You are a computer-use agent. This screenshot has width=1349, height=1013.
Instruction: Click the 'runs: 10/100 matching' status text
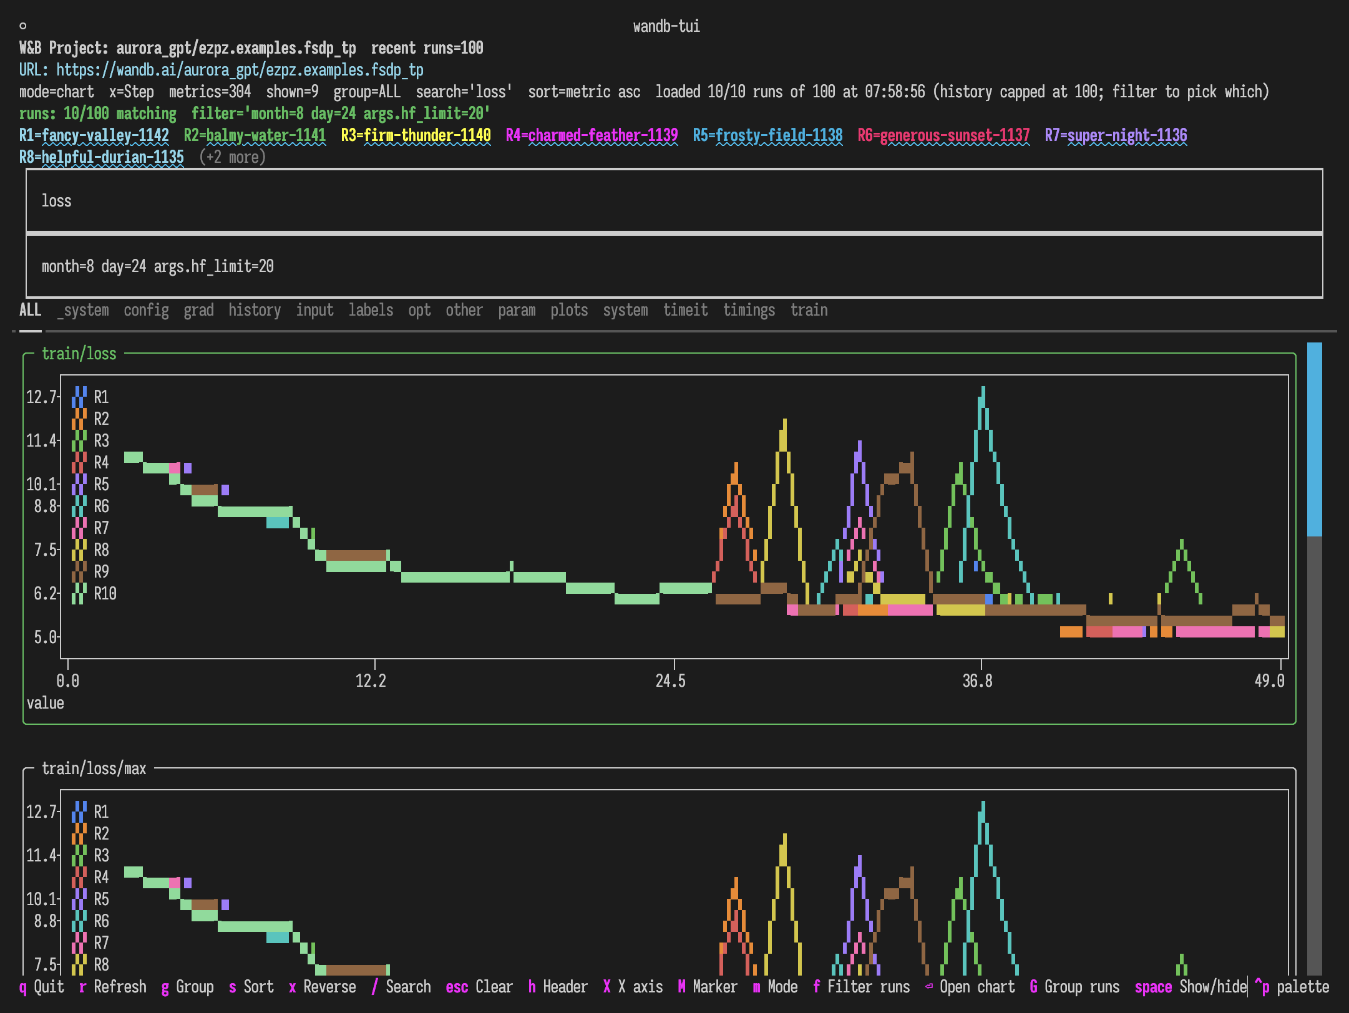coord(97,114)
